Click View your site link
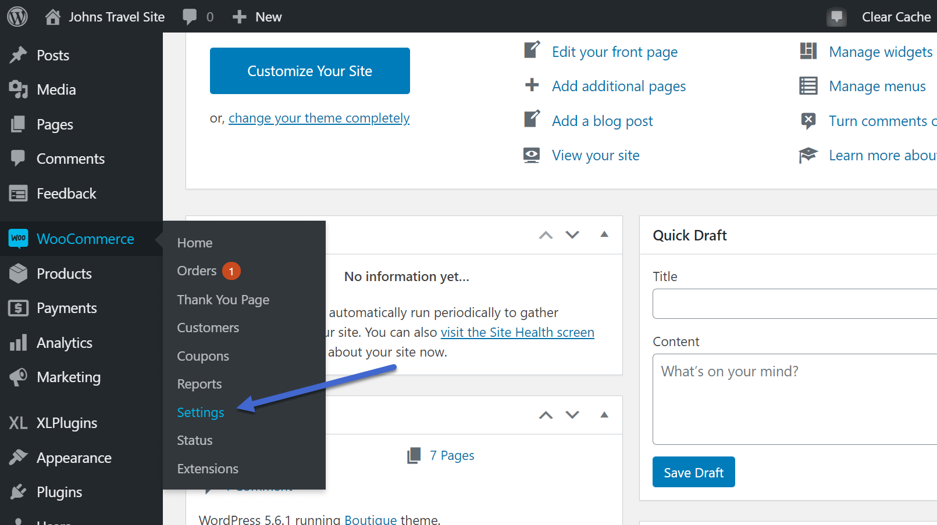 (596, 155)
